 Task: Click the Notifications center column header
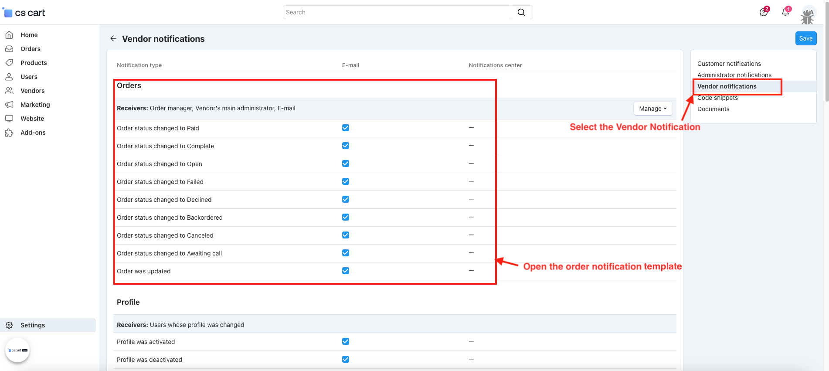[x=495, y=65]
